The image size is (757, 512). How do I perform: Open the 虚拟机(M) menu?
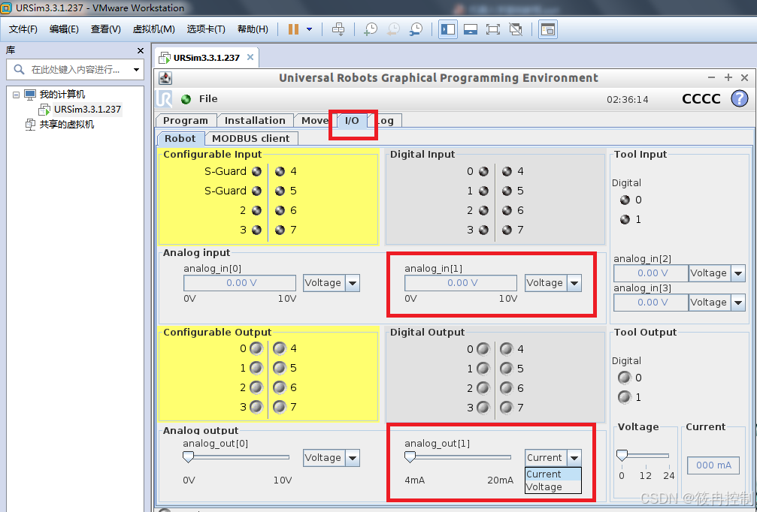point(153,29)
